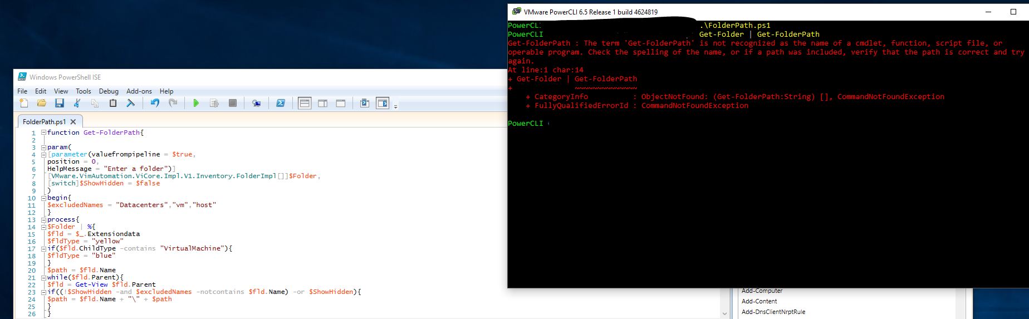
Task: Minimize the VMware PowerCLI window
Action: pos(989,12)
